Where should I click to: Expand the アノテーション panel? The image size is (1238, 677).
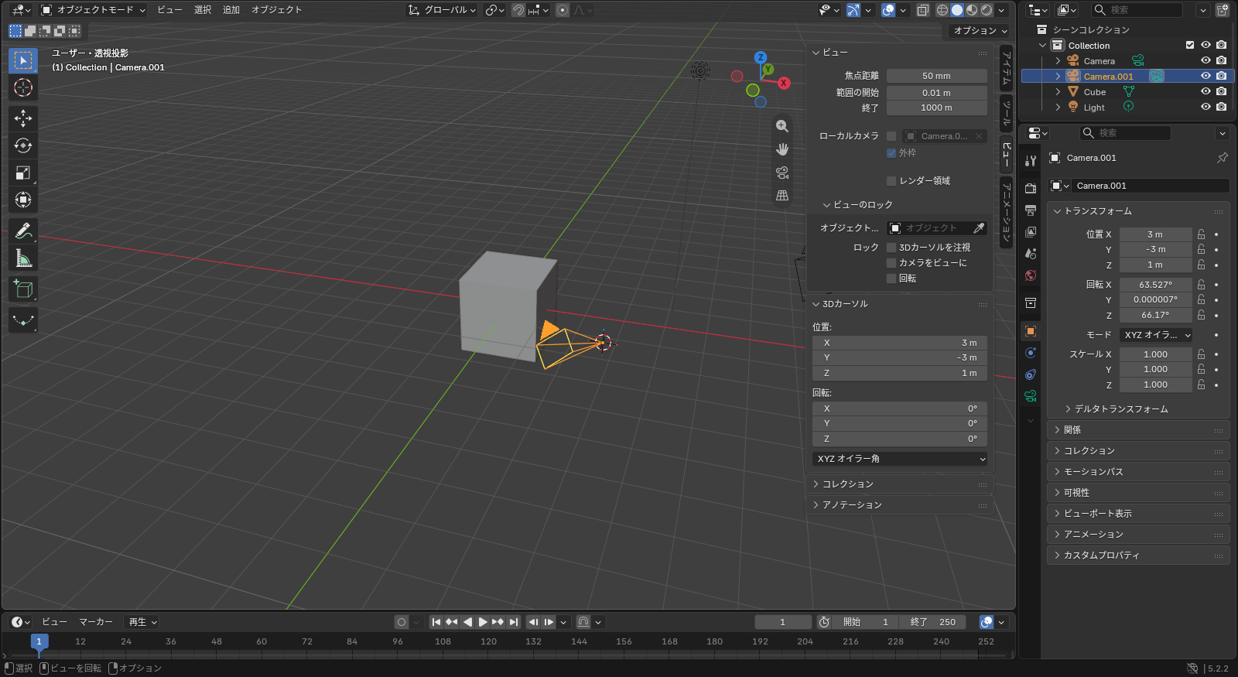[899, 505]
